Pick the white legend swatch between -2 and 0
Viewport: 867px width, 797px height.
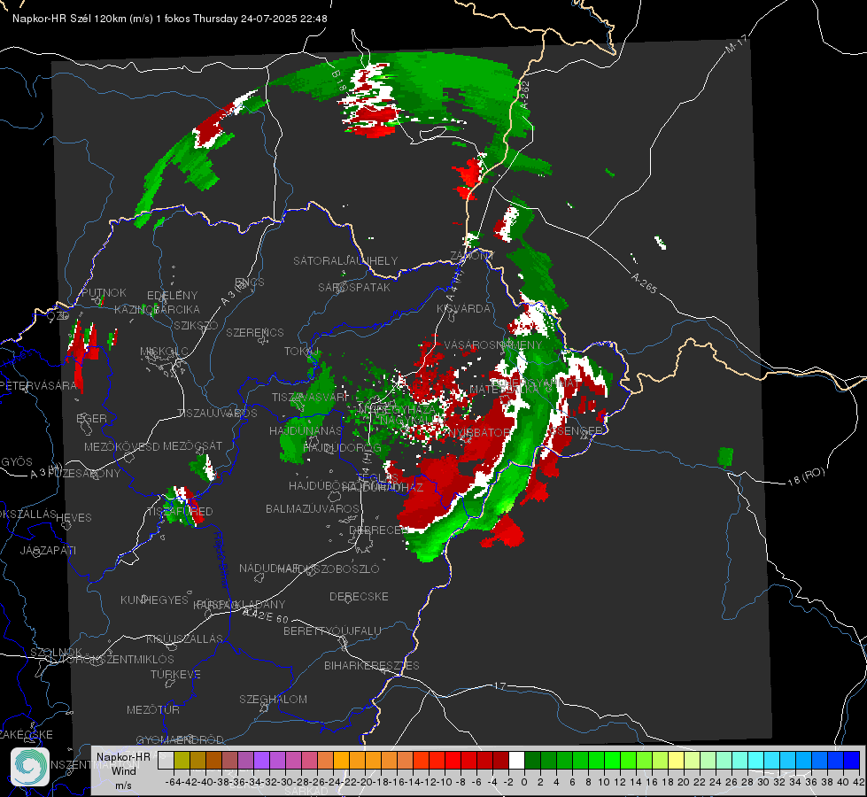[x=516, y=760]
